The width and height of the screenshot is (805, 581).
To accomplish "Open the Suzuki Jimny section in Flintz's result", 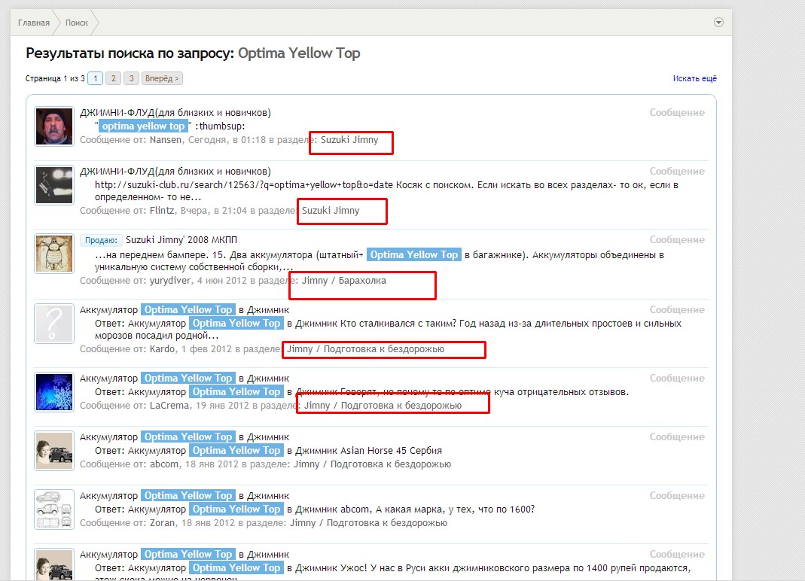I will click(331, 211).
